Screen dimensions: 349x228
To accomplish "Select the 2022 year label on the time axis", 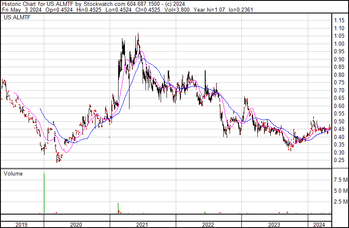I will click(209, 224).
